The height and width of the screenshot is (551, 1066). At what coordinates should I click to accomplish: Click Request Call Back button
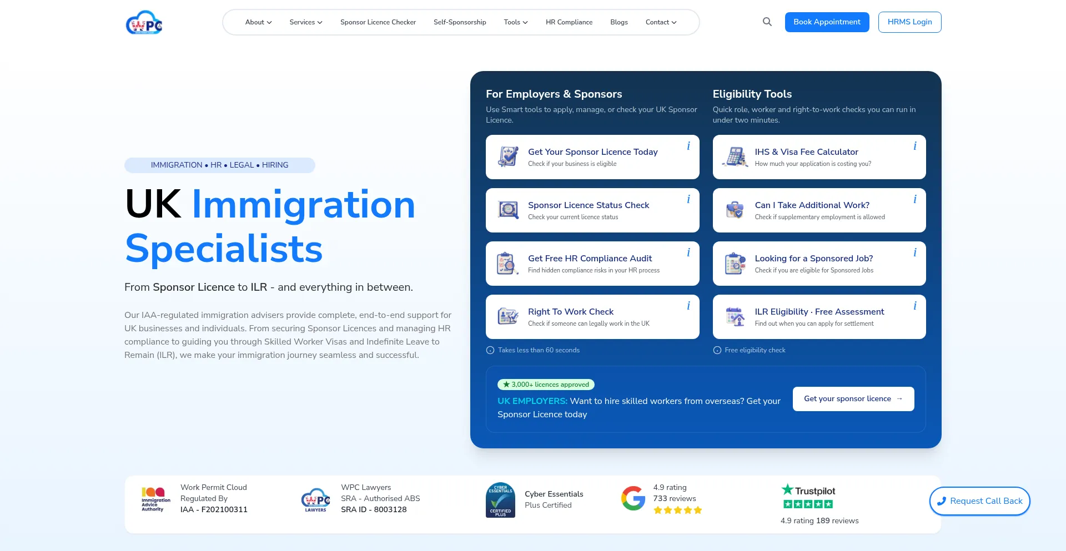pos(980,501)
